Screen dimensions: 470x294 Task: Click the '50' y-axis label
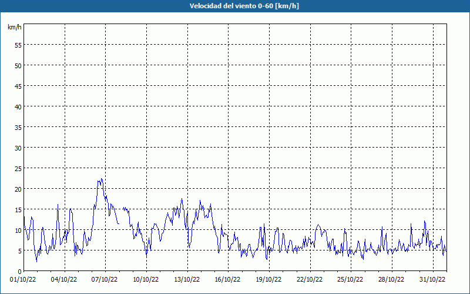(18, 66)
